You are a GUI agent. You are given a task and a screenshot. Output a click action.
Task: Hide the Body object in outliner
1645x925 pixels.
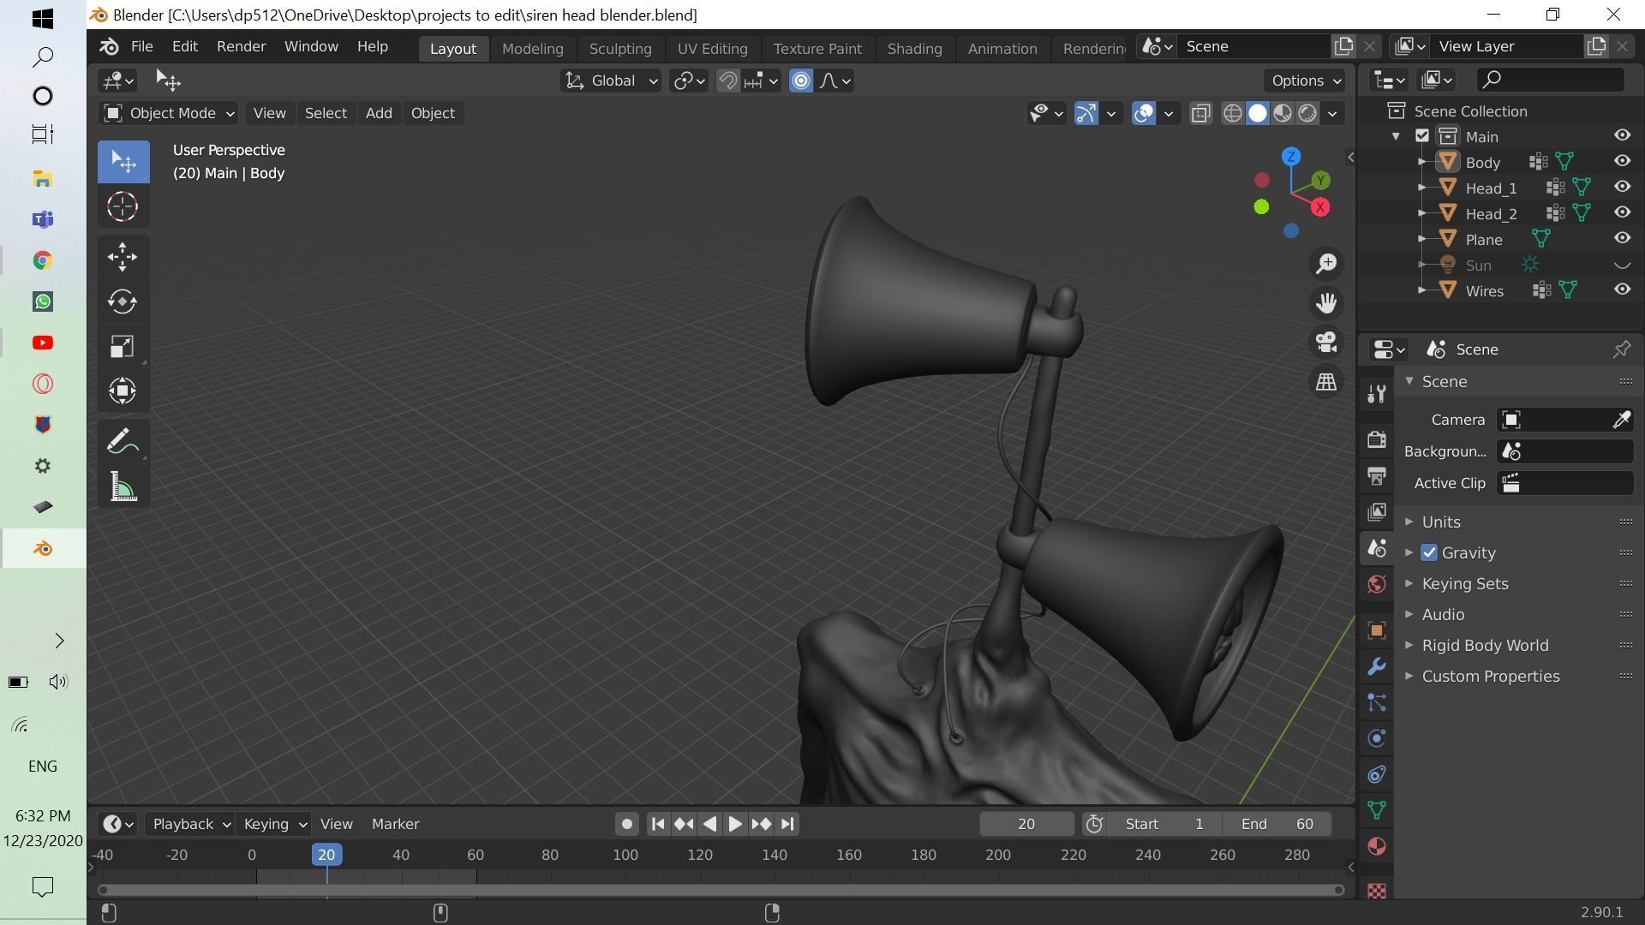click(1622, 161)
